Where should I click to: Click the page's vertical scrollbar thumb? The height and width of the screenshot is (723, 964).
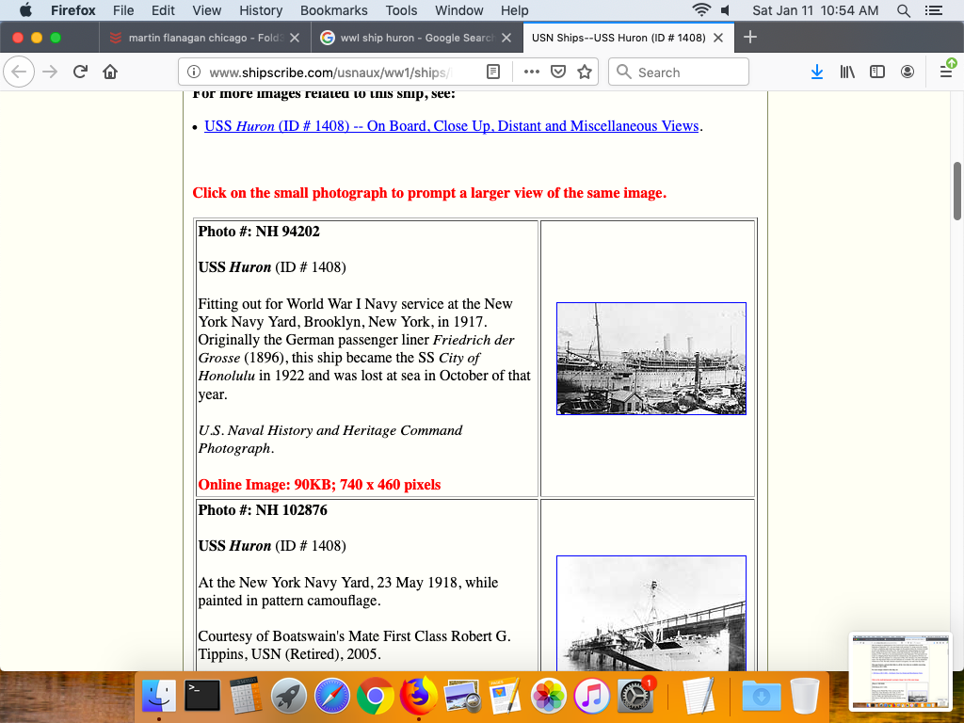pyautogui.click(x=957, y=191)
